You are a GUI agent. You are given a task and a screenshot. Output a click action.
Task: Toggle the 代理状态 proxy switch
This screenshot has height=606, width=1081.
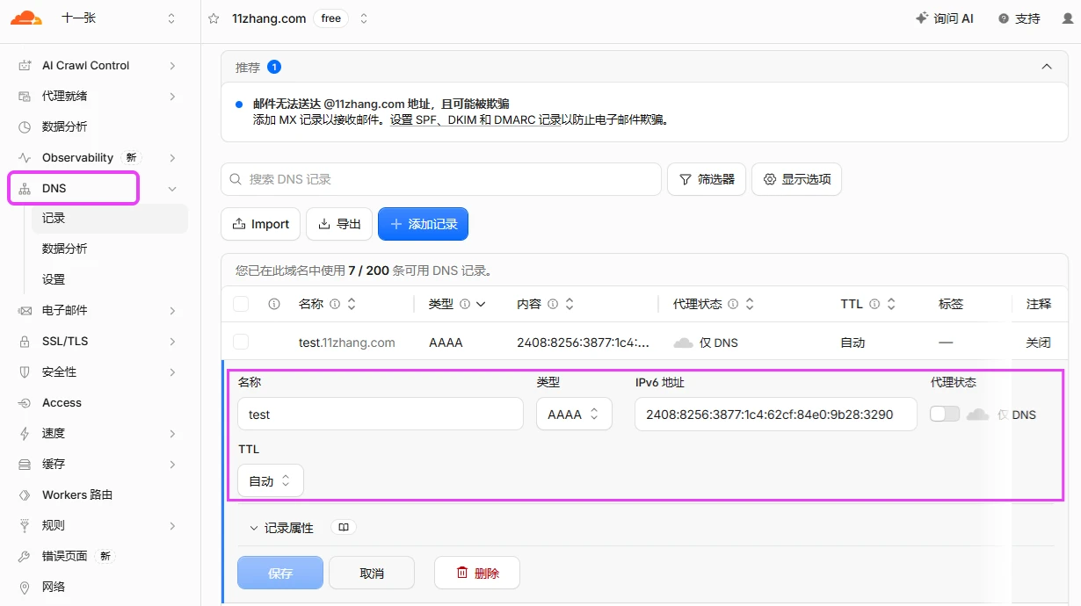click(945, 414)
